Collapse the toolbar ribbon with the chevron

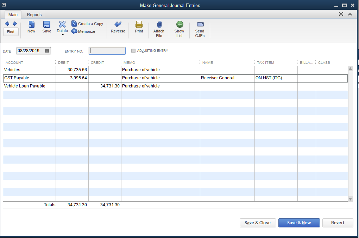350,14
